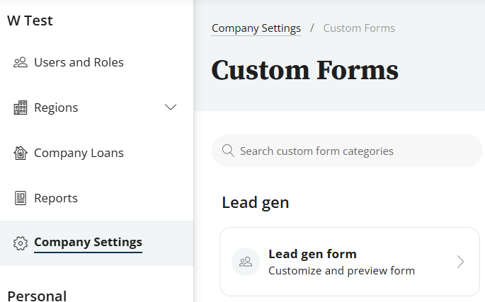Click the Lead gen form title
The image size is (485, 302).
[312, 254]
